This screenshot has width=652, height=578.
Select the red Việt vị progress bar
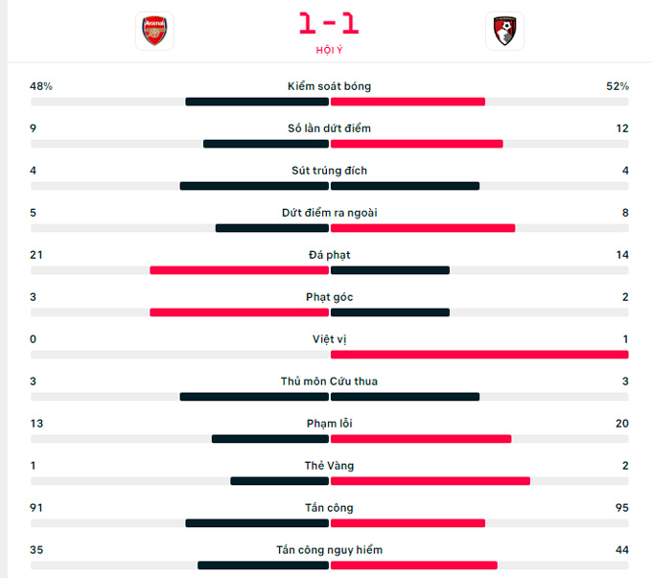click(x=479, y=355)
